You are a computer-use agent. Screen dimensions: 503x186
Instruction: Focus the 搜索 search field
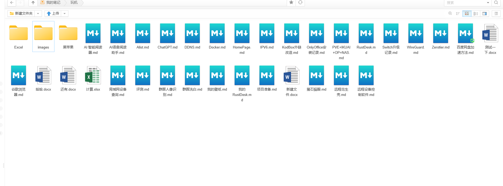[x=465, y=3]
